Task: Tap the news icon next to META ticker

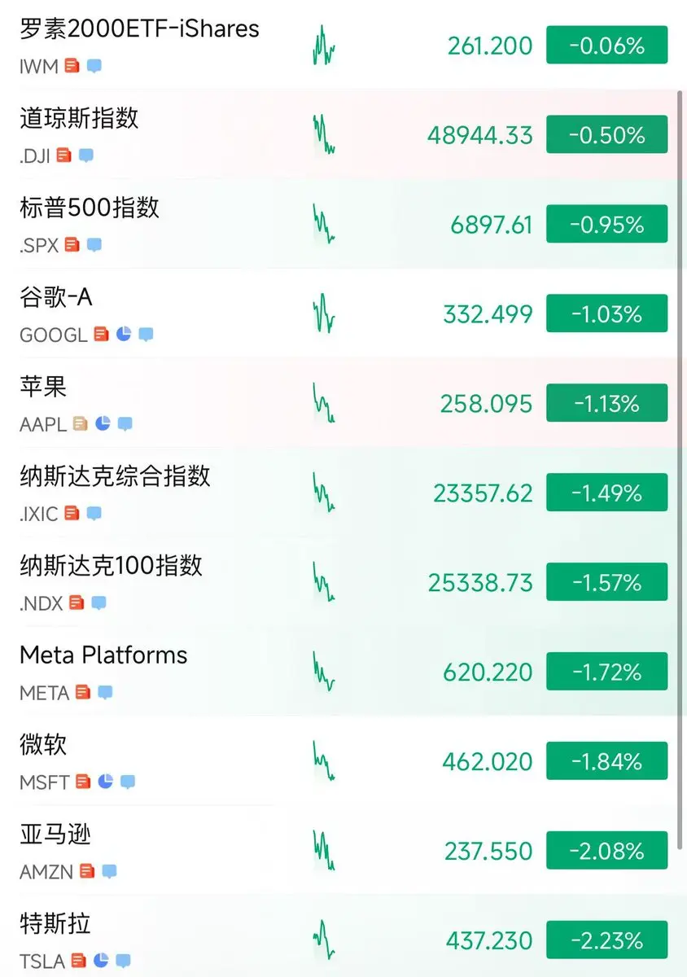Action: (x=83, y=692)
